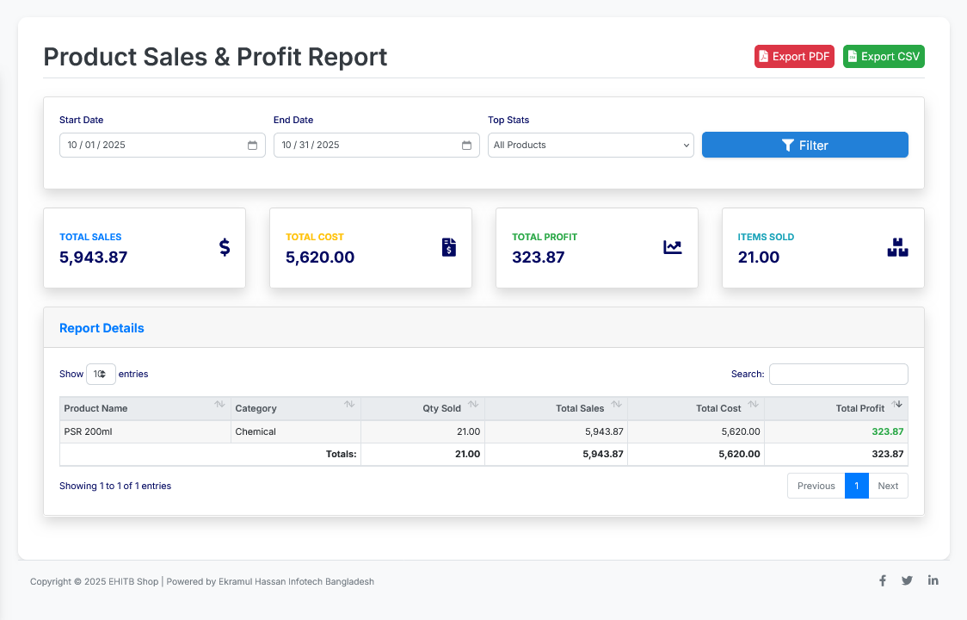Viewport: 967px width, 620px height.
Task: Download data with Export CSV button
Action: tap(884, 57)
